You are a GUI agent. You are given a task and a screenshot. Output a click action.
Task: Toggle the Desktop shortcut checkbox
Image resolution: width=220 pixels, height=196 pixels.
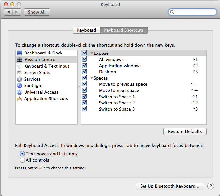coord(84,72)
